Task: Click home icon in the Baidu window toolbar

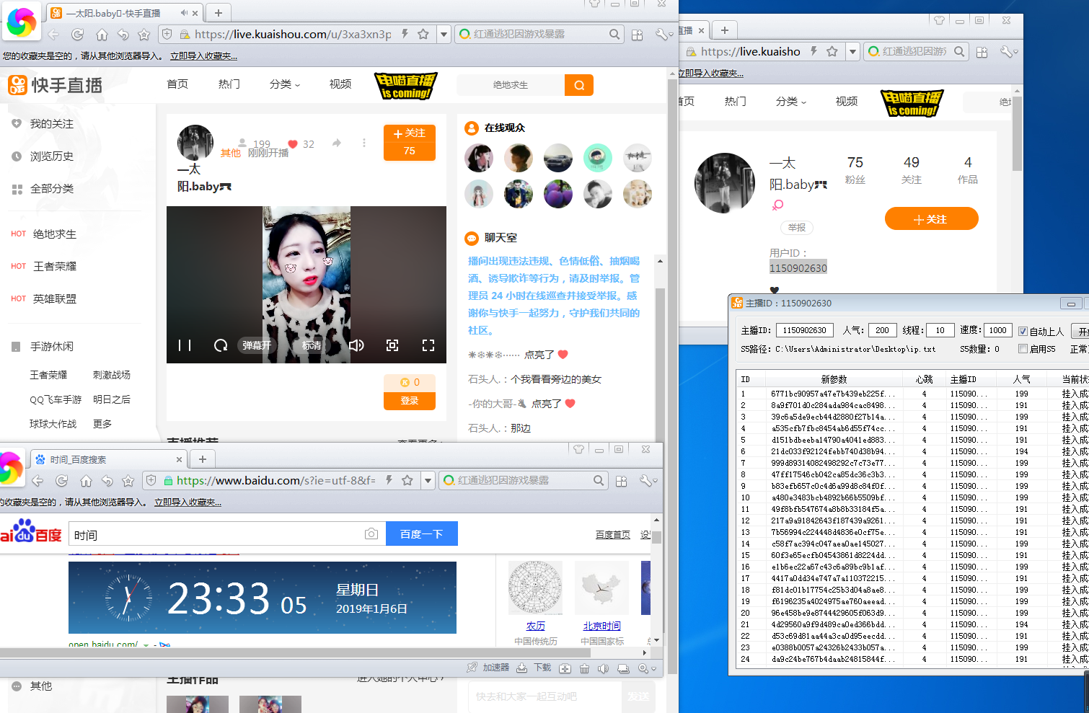Action: 86,480
